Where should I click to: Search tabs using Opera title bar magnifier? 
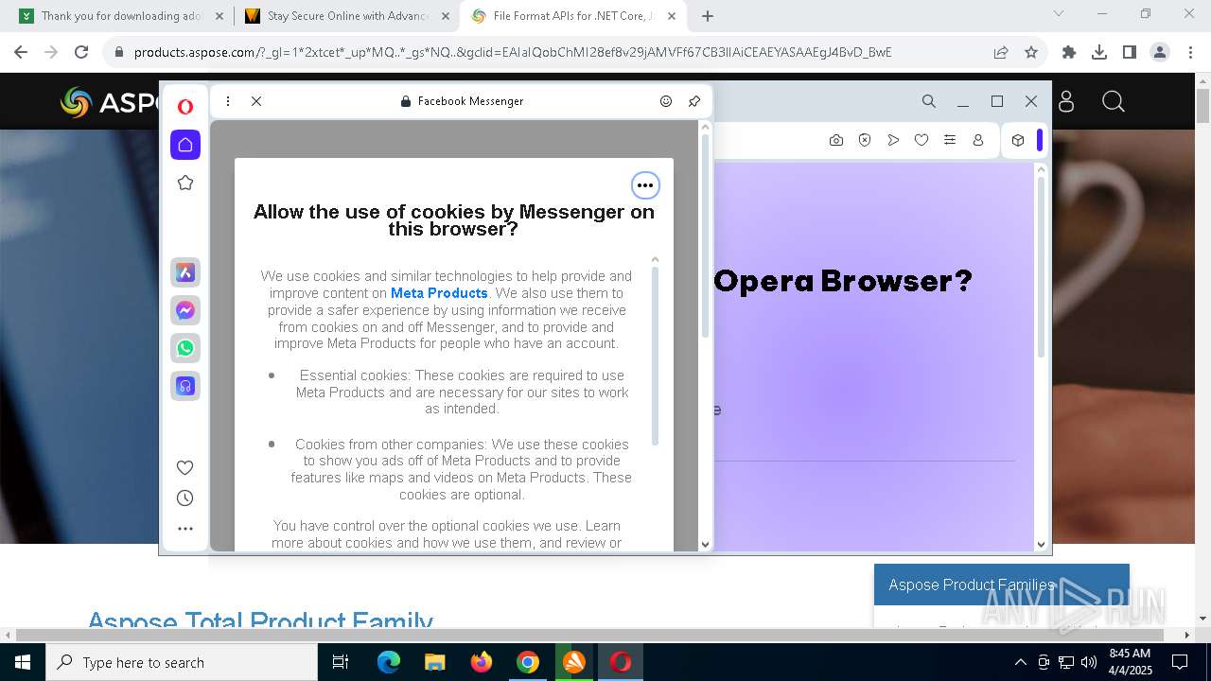pos(929,101)
